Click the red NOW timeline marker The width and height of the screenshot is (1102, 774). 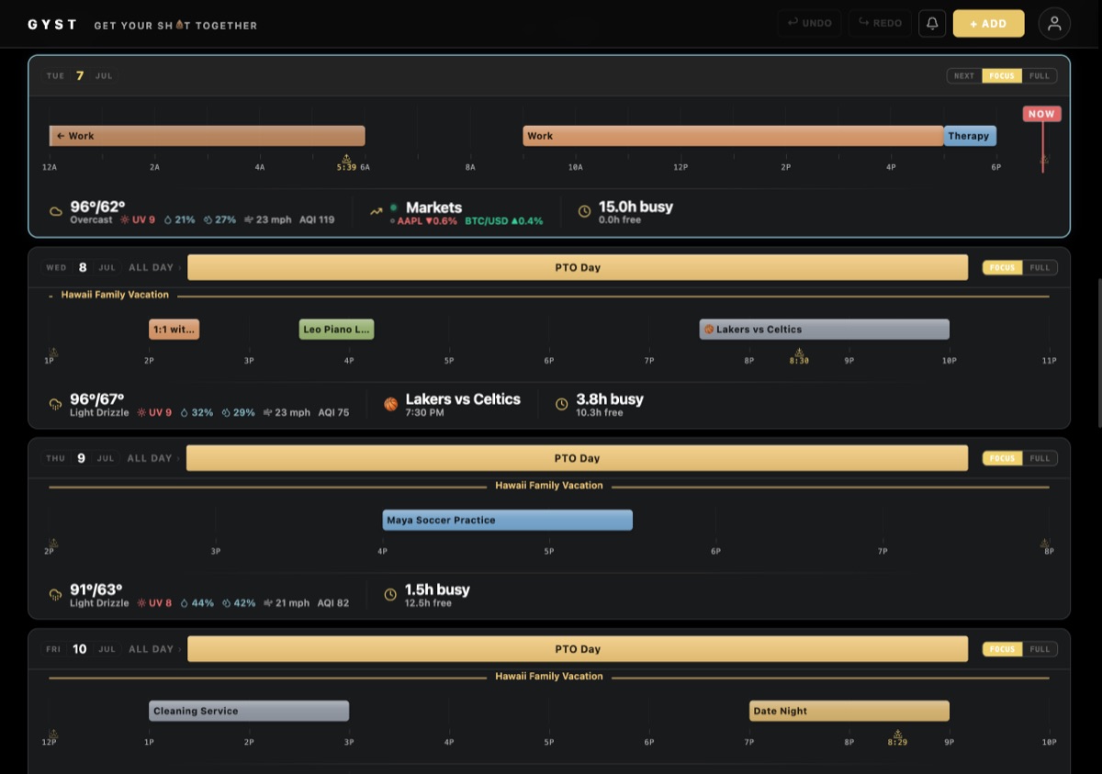point(1041,114)
